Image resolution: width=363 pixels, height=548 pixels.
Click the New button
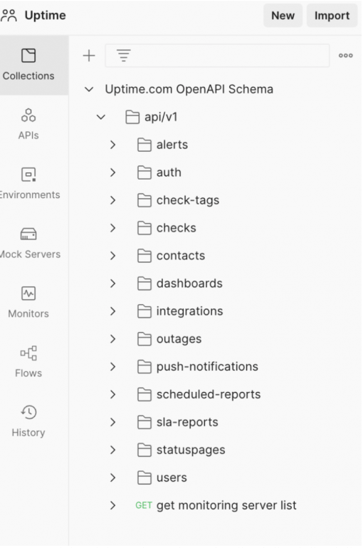[x=283, y=16]
